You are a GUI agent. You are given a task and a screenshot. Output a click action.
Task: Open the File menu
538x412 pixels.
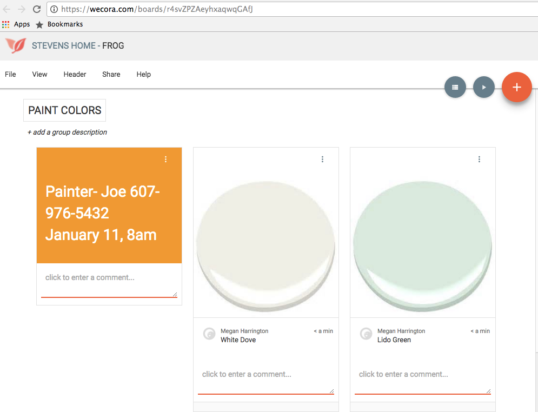(10, 75)
